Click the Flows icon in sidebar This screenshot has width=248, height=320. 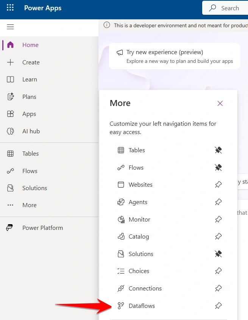[10, 171]
